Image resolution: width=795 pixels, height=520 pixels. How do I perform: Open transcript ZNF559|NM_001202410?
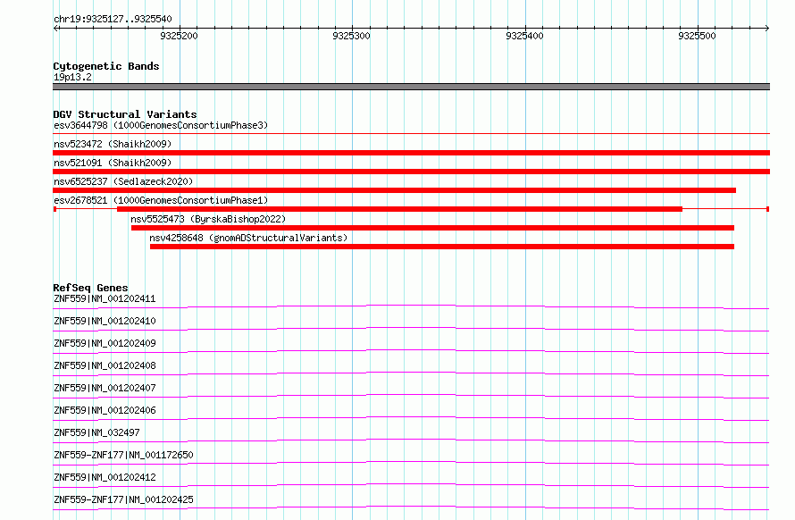tap(105, 321)
